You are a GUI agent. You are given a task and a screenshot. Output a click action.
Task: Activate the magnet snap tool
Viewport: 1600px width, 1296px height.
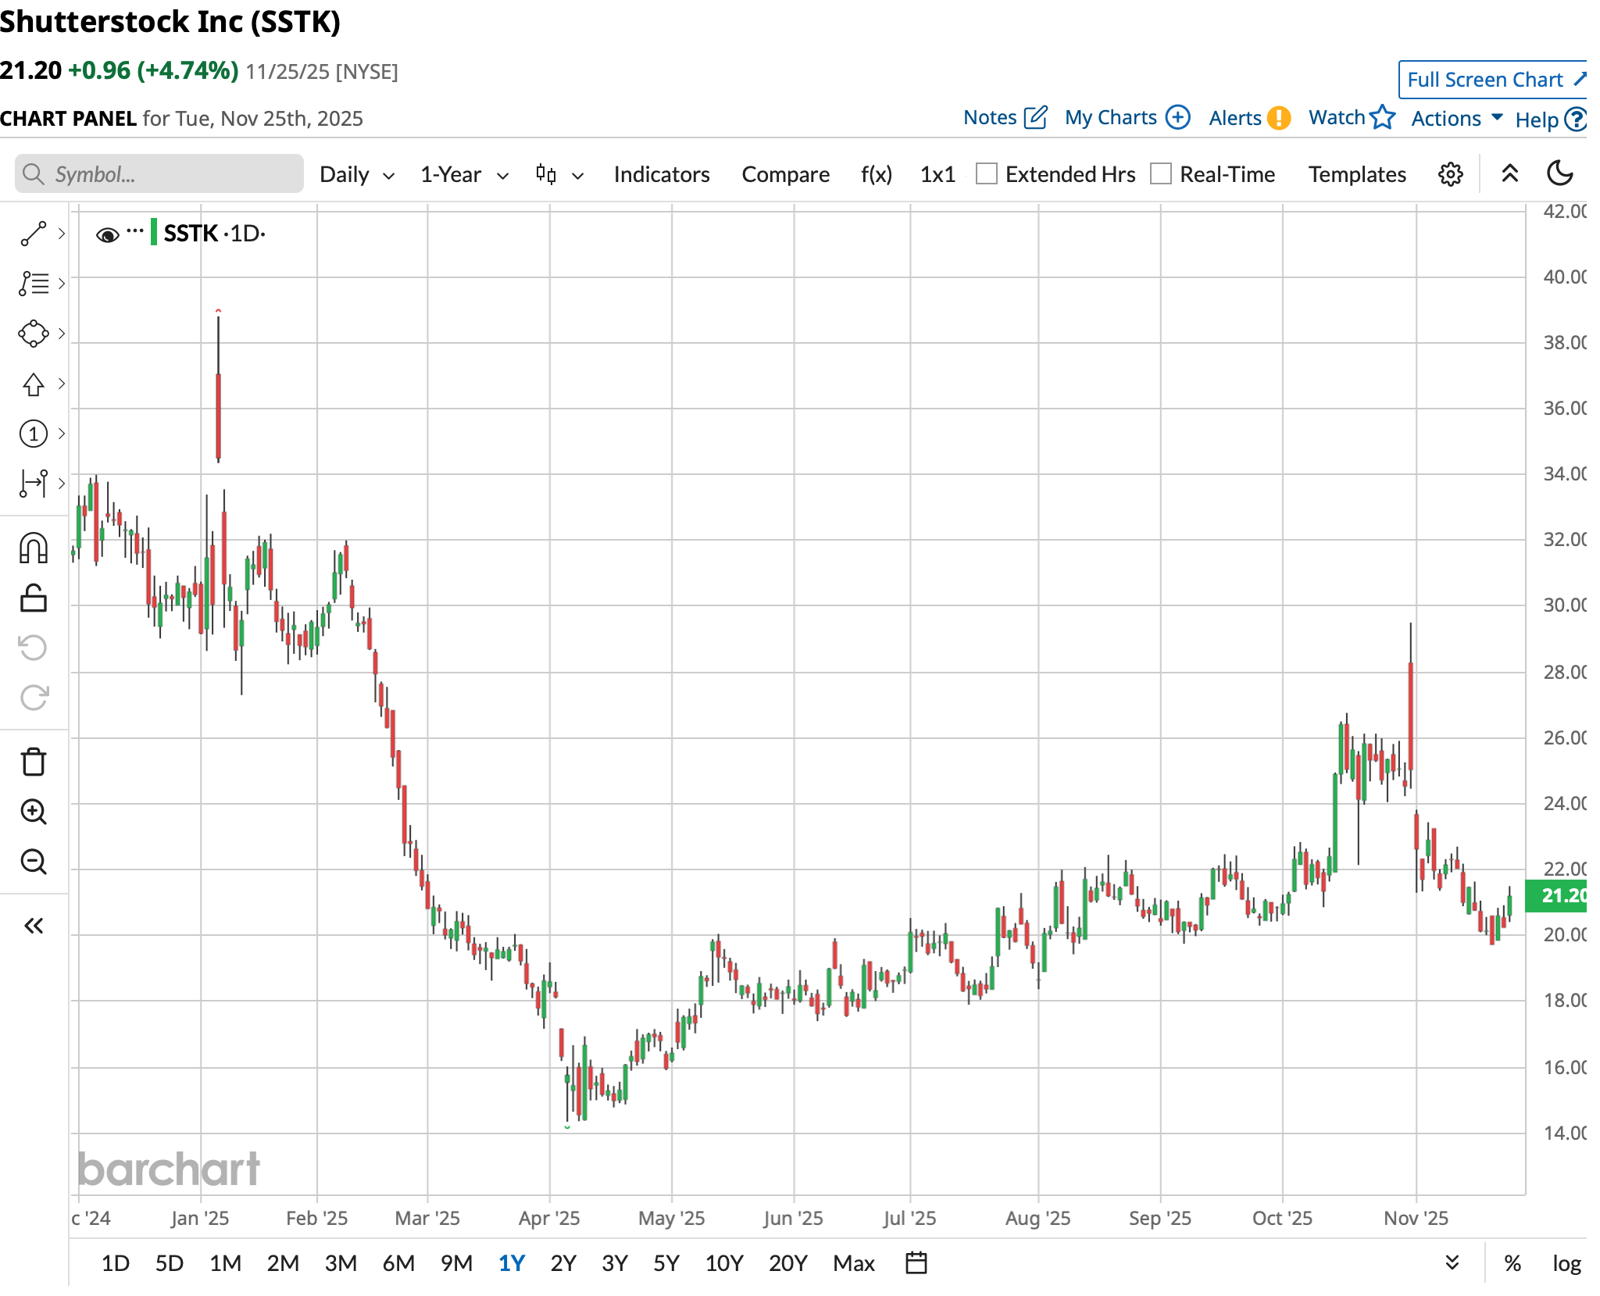pos(34,548)
